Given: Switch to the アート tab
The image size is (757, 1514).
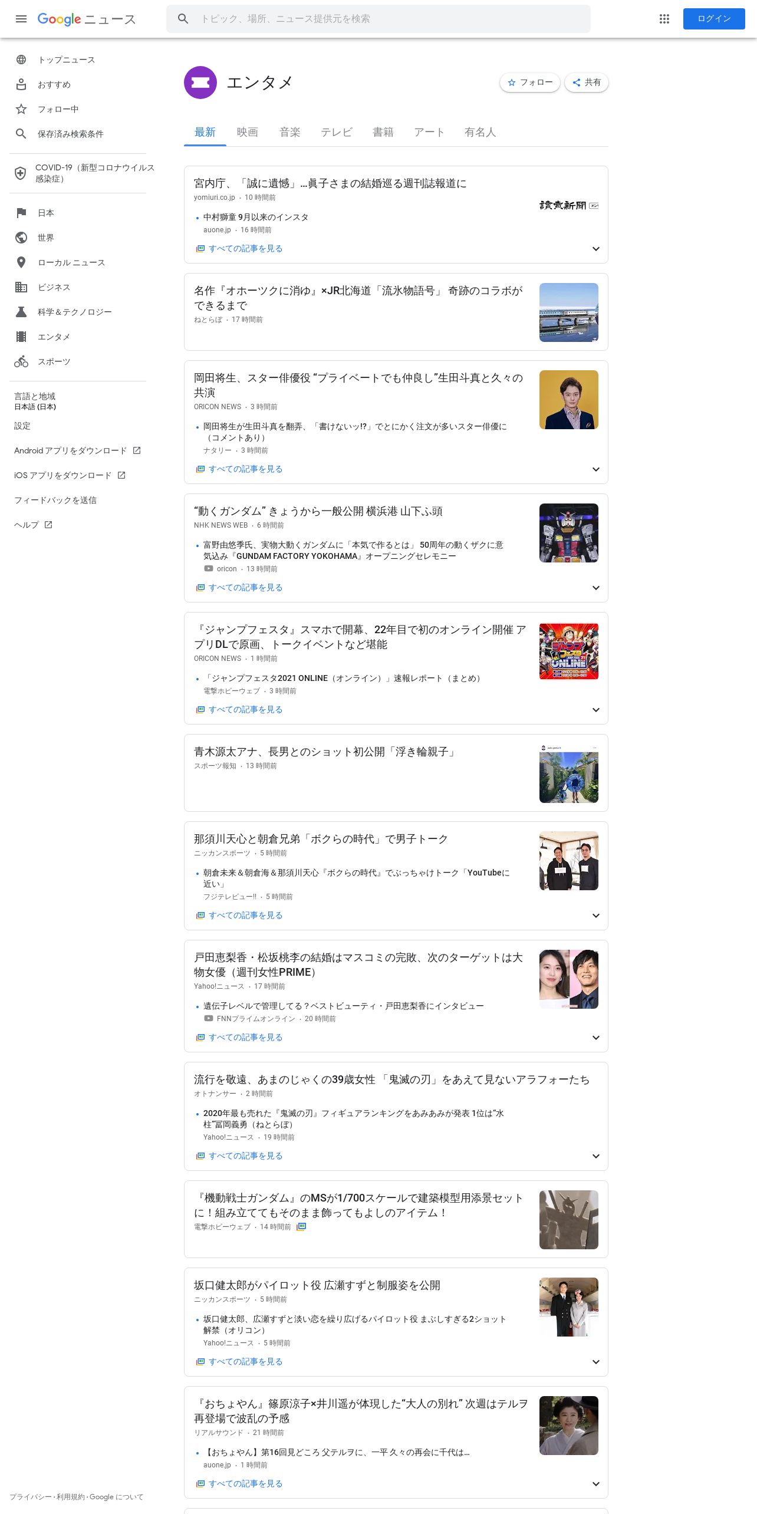Looking at the screenshot, I should [x=429, y=132].
